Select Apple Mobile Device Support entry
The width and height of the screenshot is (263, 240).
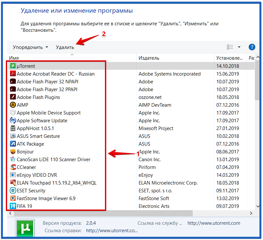coord(49,113)
